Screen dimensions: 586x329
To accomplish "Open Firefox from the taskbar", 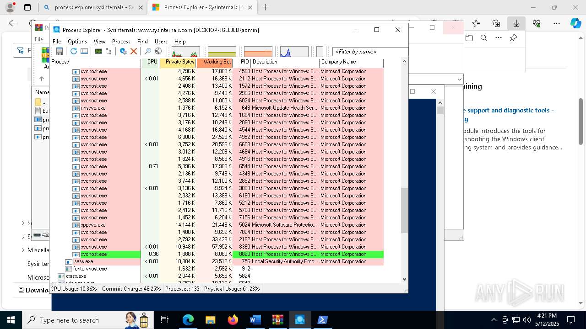I will 233,320.
